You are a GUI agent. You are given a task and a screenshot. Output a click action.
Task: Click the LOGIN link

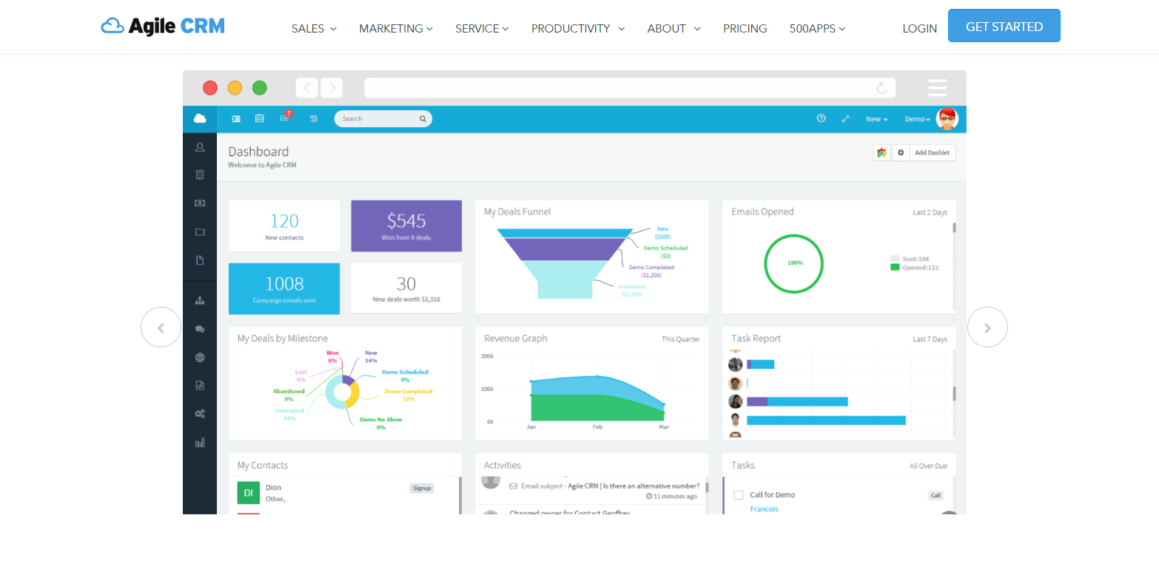coord(920,28)
